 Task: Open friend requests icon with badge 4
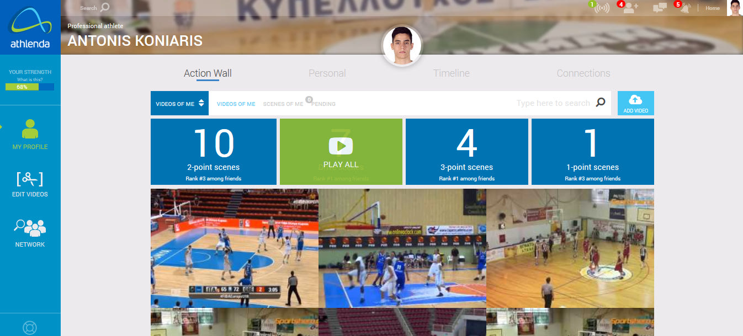click(x=630, y=8)
